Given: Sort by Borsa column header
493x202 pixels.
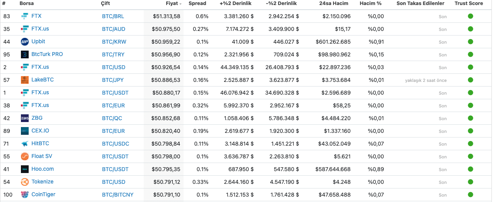Looking at the screenshot, I should pos(27,3).
